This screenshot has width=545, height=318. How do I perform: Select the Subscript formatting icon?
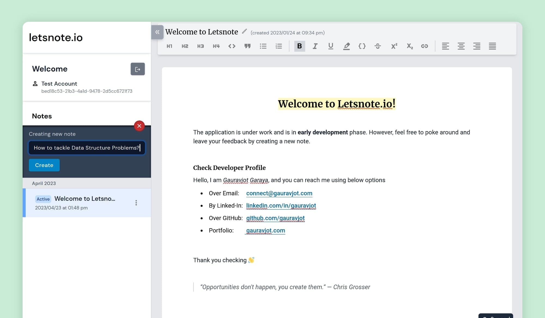(409, 46)
